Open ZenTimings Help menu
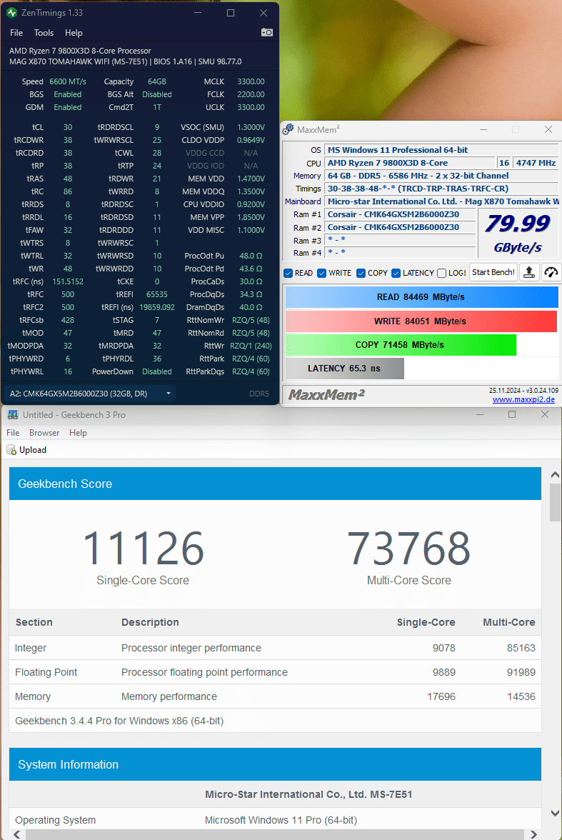Viewport: 562px width, 840px height. pos(74,33)
